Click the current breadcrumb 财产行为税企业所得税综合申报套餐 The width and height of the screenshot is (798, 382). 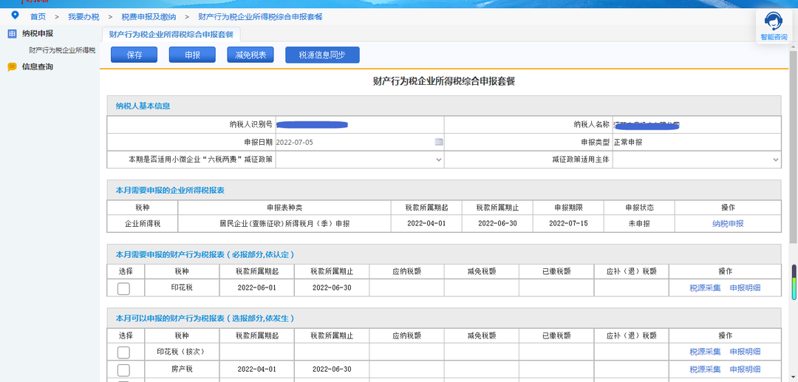[260, 17]
